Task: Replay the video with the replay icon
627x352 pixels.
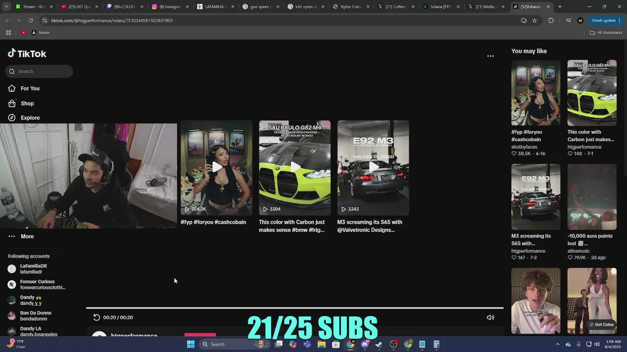Action: [x=96, y=317]
